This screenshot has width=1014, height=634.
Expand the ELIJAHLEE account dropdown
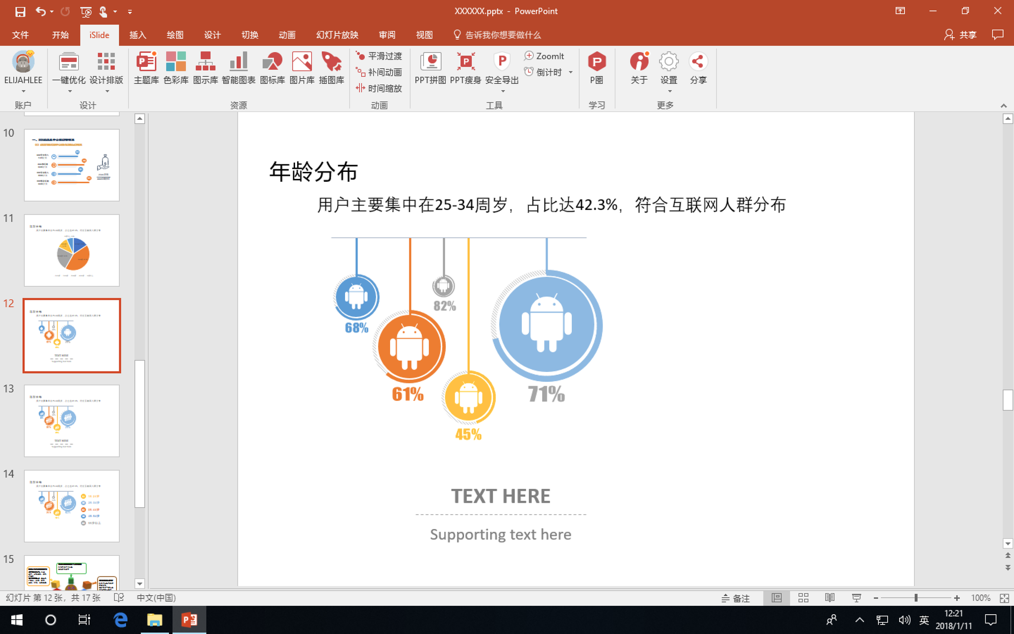click(23, 91)
